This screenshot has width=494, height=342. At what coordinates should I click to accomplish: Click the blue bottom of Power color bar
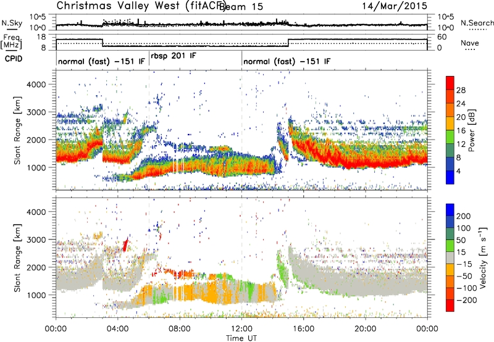450,177
